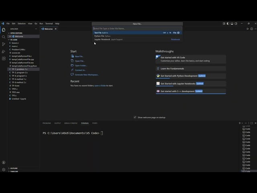This screenshot has height=193, width=257.
Task: Toggle Show welcome page on startup checkbox
Action: (135, 117)
